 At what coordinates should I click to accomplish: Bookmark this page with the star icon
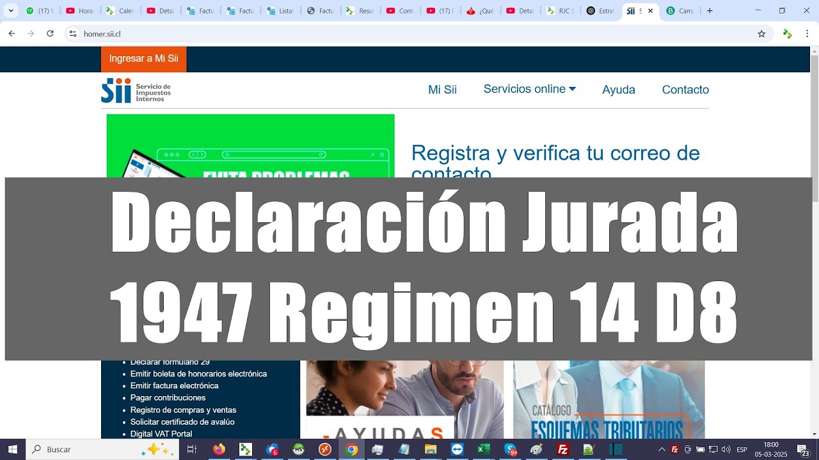coord(761,34)
